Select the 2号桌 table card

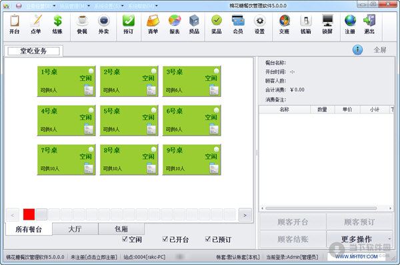click(129, 81)
